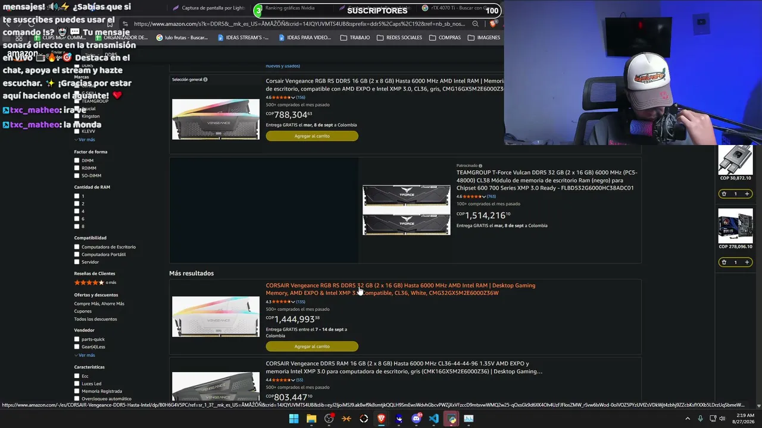The height and width of the screenshot is (428, 762).
Task: Click info icon beside Selección general
Action: click(x=205, y=80)
